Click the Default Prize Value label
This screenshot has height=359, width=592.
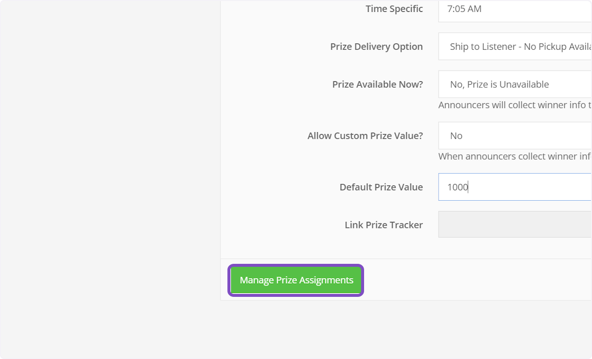[x=381, y=187]
